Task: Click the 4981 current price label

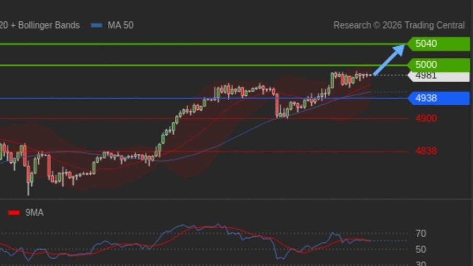Action: (438, 76)
